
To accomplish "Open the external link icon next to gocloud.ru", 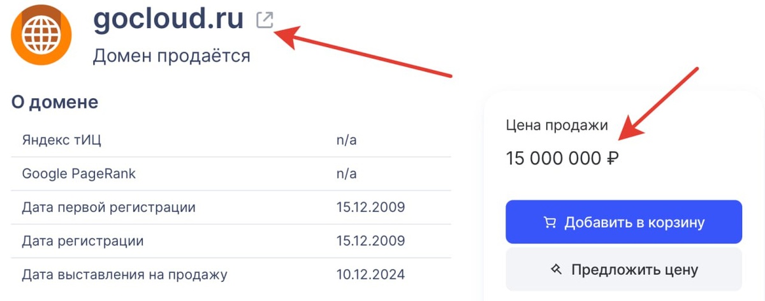I will [264, 20].
